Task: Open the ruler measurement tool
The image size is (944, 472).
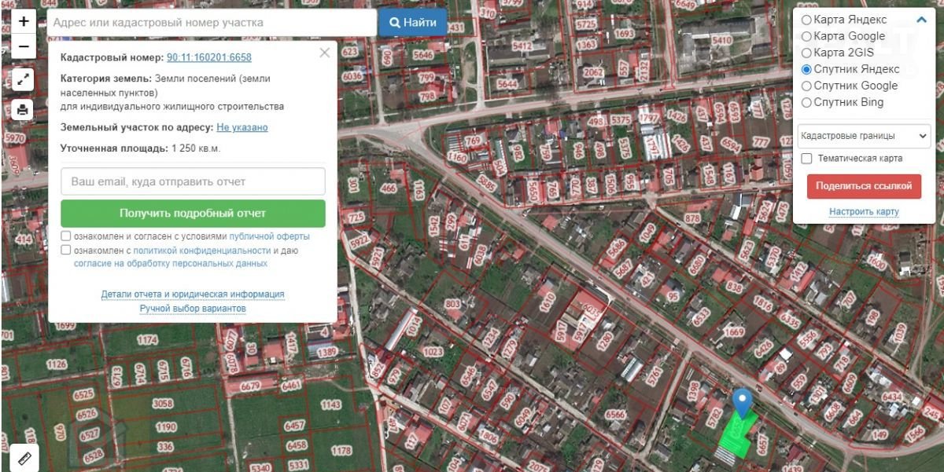Action: coord(24,458)
